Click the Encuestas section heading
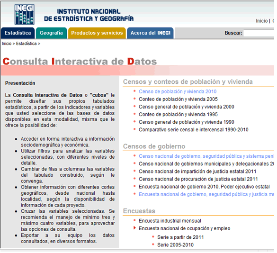 point(139,211)
